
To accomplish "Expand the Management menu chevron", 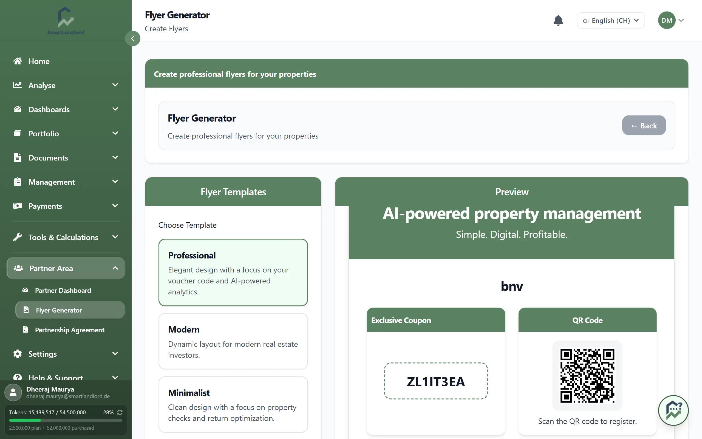I will [115, 181].
